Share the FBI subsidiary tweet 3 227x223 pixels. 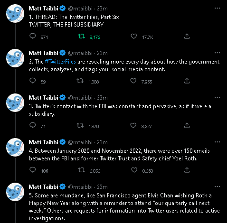point(187,125)
